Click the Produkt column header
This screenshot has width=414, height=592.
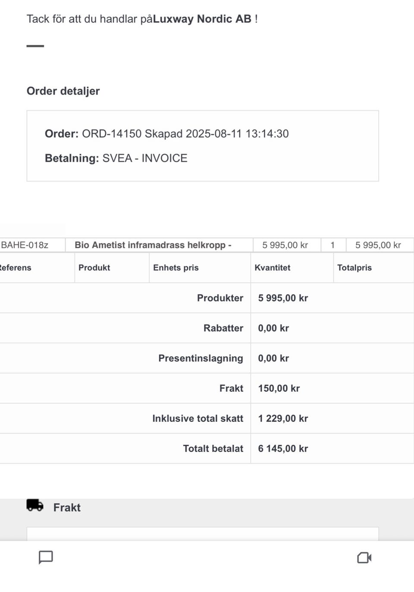coord(94,268)
